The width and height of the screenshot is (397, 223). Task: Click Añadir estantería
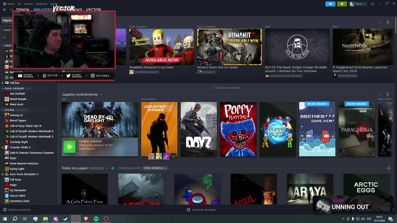(228, 88)
